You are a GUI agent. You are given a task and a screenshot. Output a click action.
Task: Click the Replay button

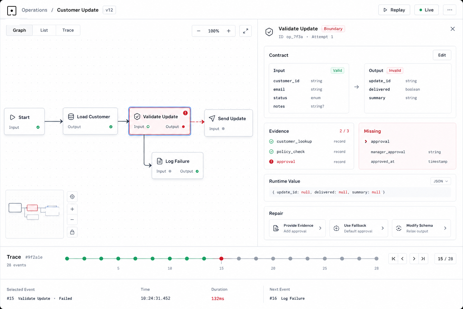click(394, 10)
